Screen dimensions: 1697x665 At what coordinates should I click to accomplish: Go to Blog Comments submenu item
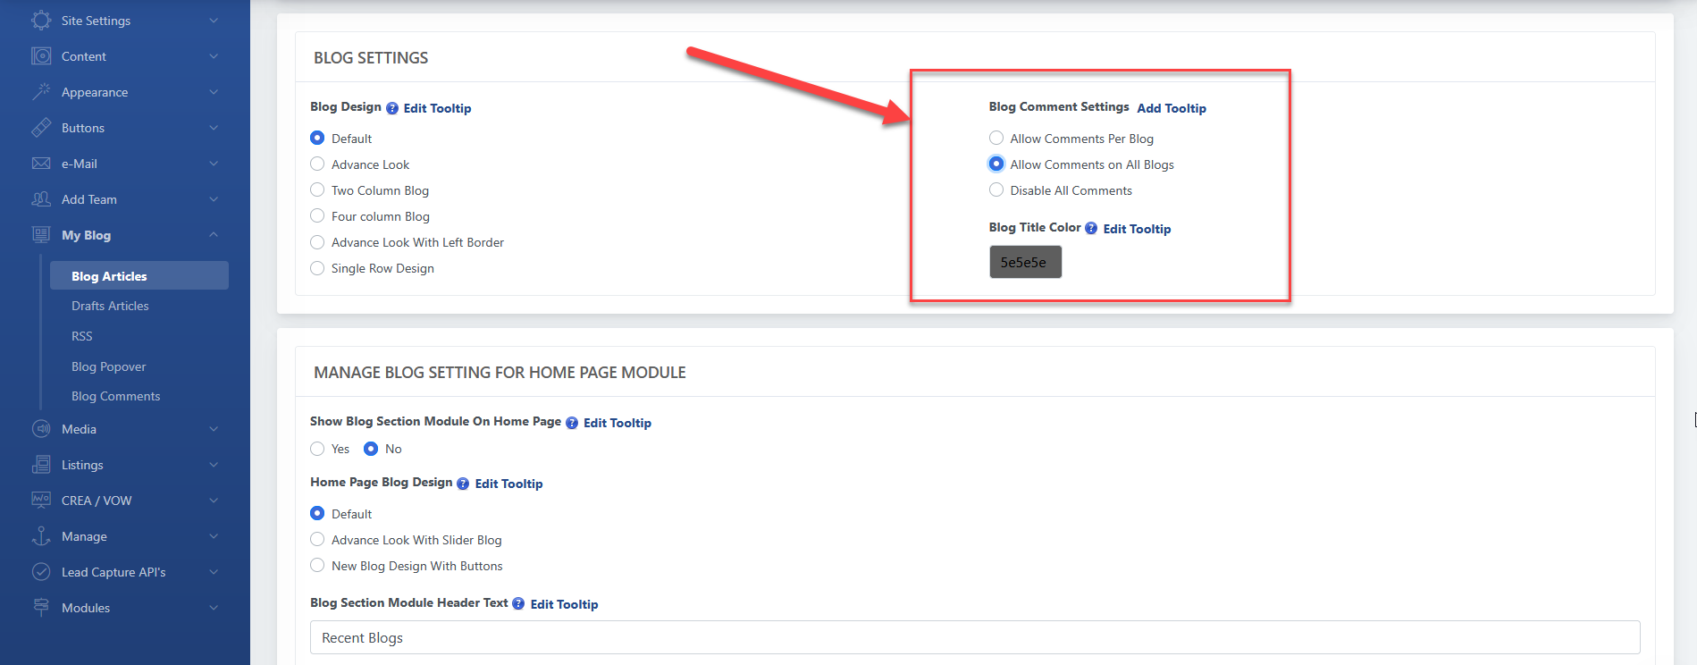(116, 396)
